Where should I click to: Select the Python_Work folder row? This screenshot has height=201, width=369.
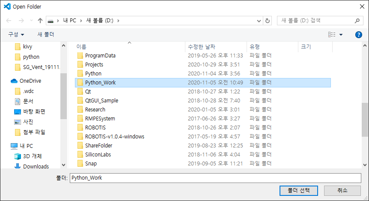[x=203, y=83]
